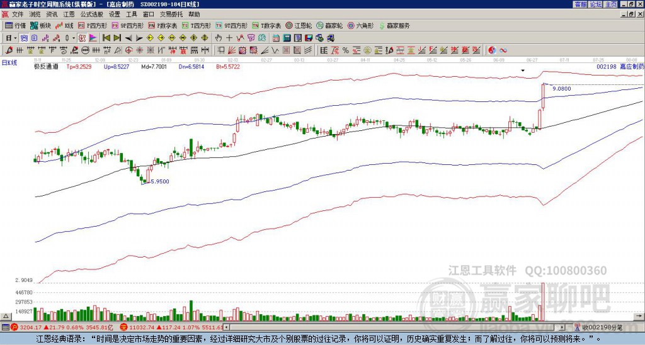Click the 主页 homepage button
This screenshot has height=345, width=645.
611,4
